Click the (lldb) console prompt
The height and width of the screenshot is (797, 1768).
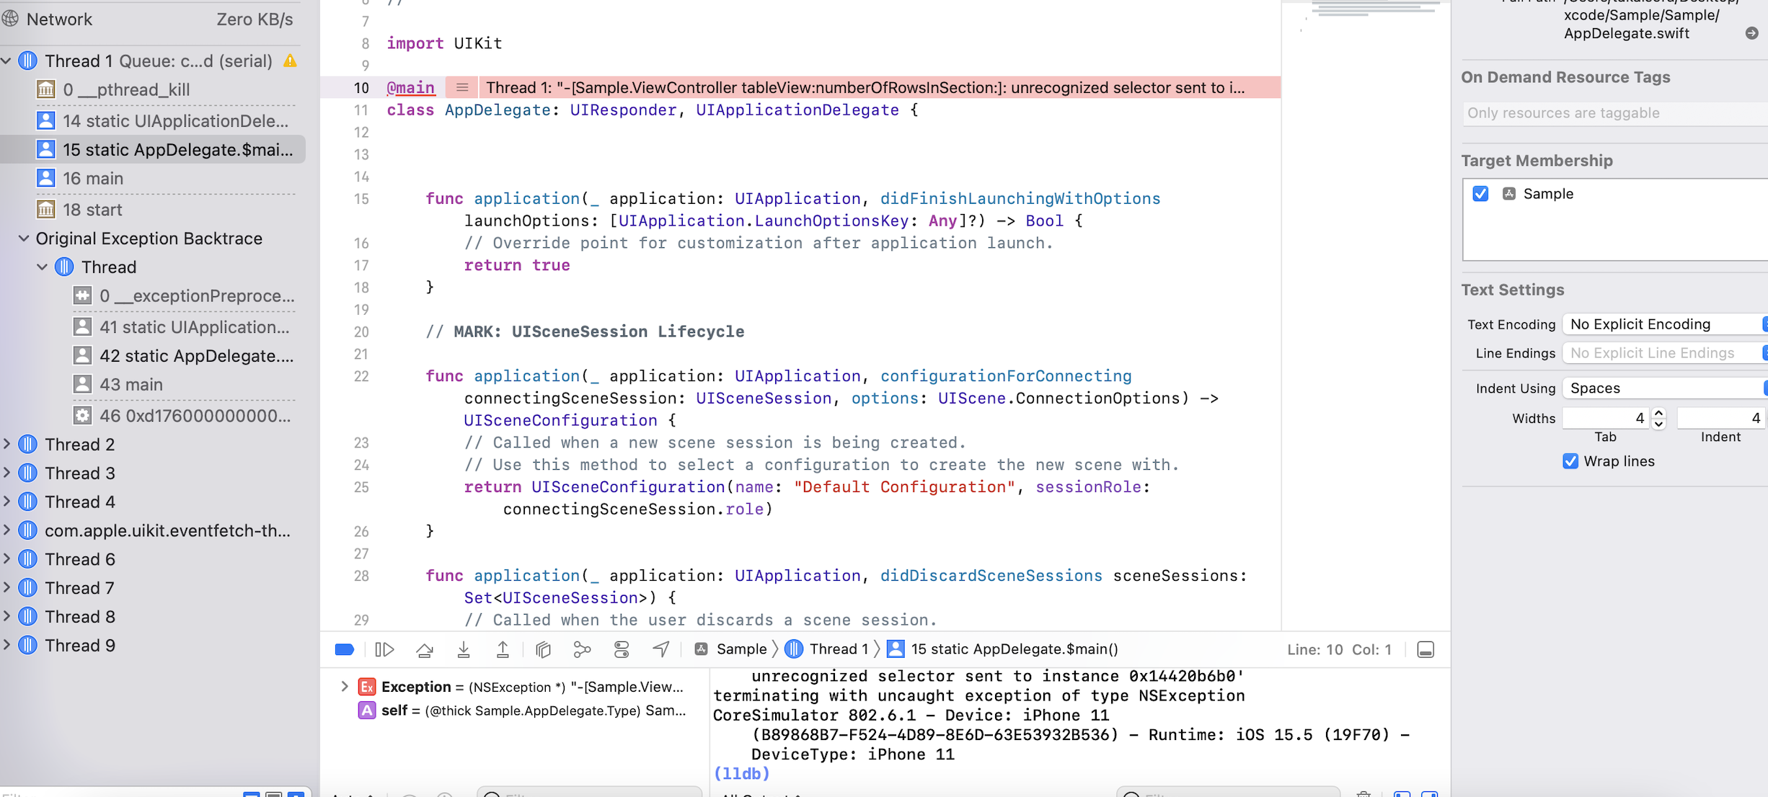741,773
